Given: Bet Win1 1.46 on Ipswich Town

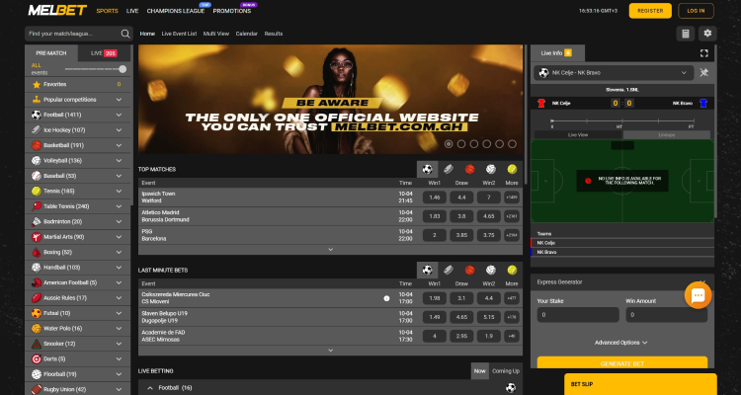Looking at the screenshot, I should pyautogui.click(x=435, y=197).
